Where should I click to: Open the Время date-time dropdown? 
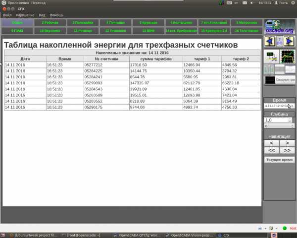(292, 106)
